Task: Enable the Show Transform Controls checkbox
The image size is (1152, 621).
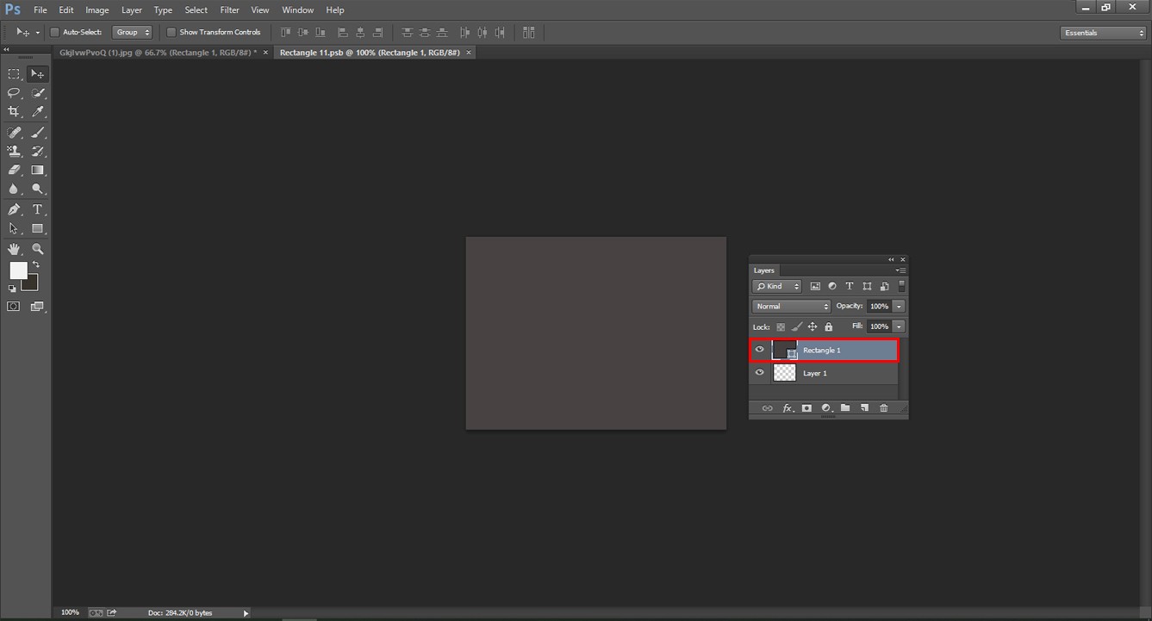Action: pyautogui.click(x=171, y=32)
